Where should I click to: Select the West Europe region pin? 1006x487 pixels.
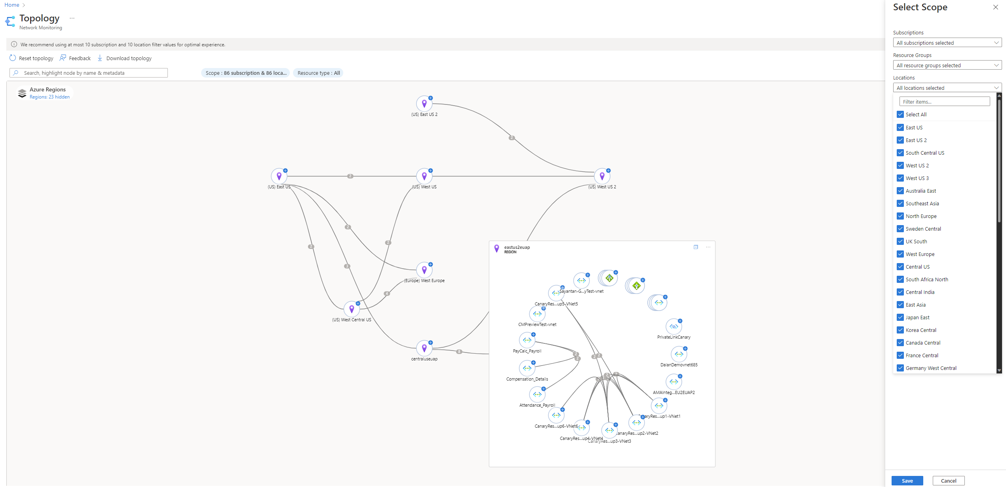[424, 270]
